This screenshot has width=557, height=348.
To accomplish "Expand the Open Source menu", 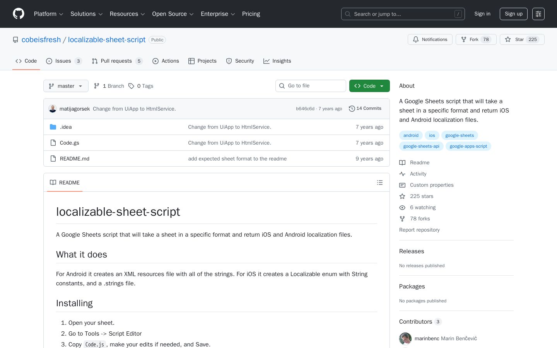I will [x=173, y=14].
